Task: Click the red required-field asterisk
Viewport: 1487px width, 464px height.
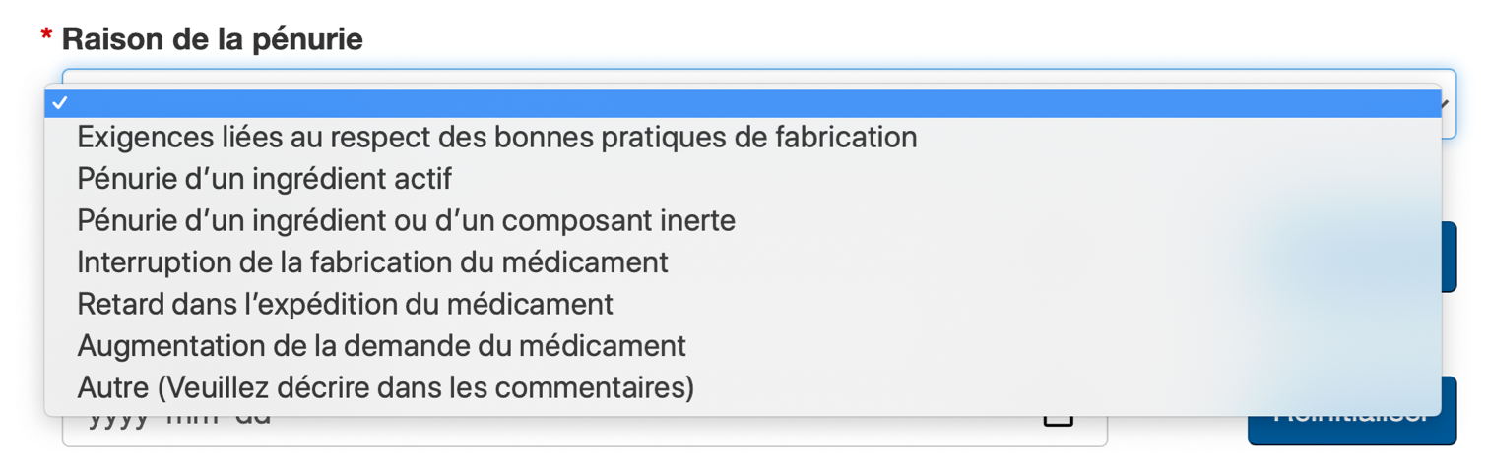Action: [46, 39]
